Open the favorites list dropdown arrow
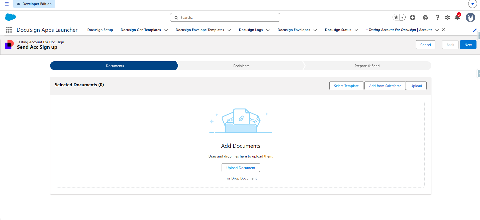The height and width of the screenshot is (220, 480). tap(402, 17)
